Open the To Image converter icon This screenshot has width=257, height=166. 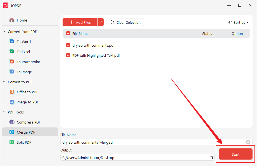click(11, 72)
